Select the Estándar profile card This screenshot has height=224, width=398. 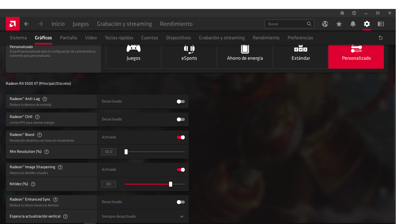coord(301,56)
